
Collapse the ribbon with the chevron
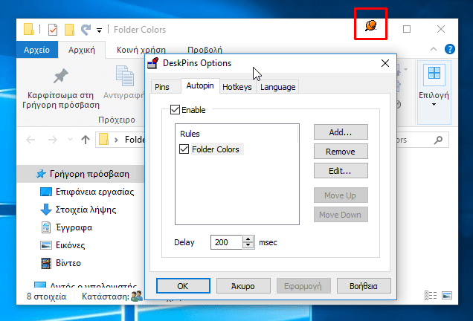coord(434,49)
